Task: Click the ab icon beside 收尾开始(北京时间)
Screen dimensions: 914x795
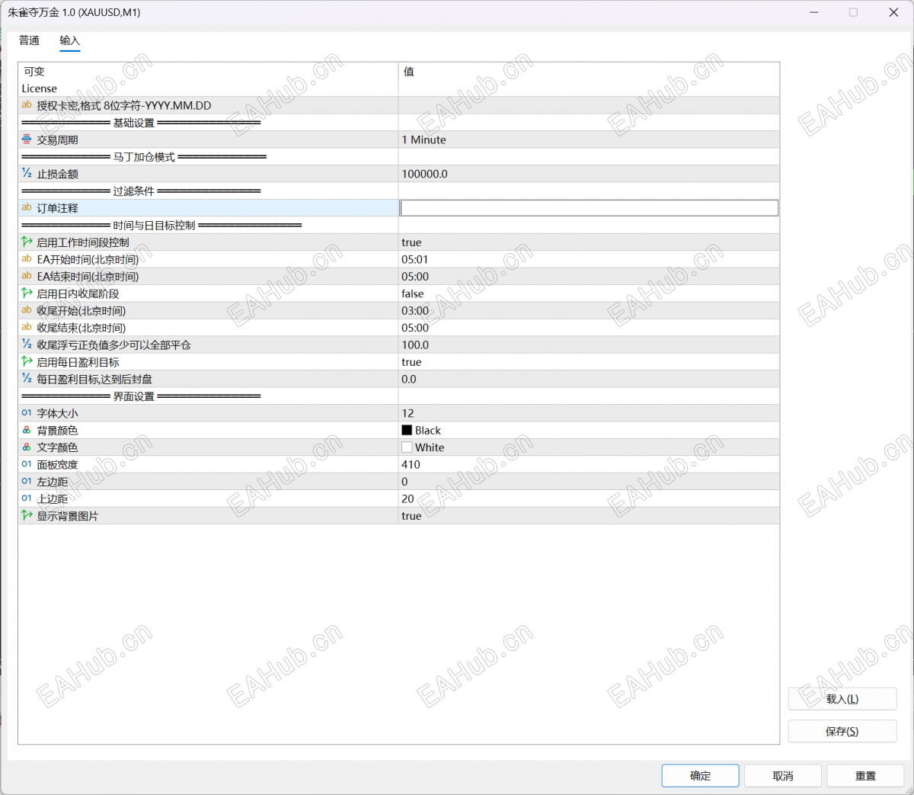Action: click(27, 310)
